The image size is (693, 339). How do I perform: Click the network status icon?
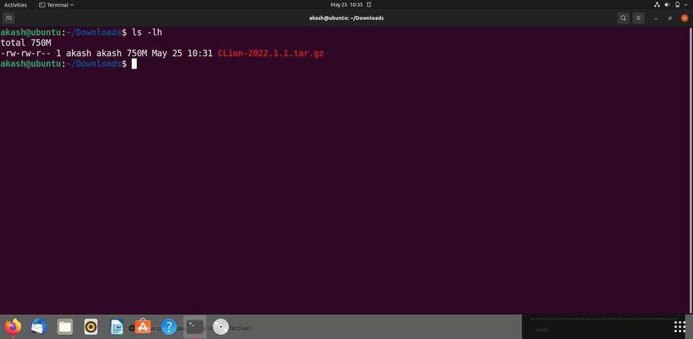click(656, 5)
